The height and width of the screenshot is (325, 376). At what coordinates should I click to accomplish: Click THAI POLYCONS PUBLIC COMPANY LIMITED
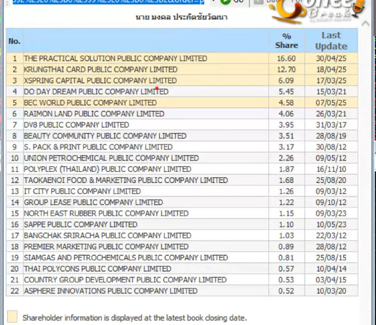coord(97,269)
